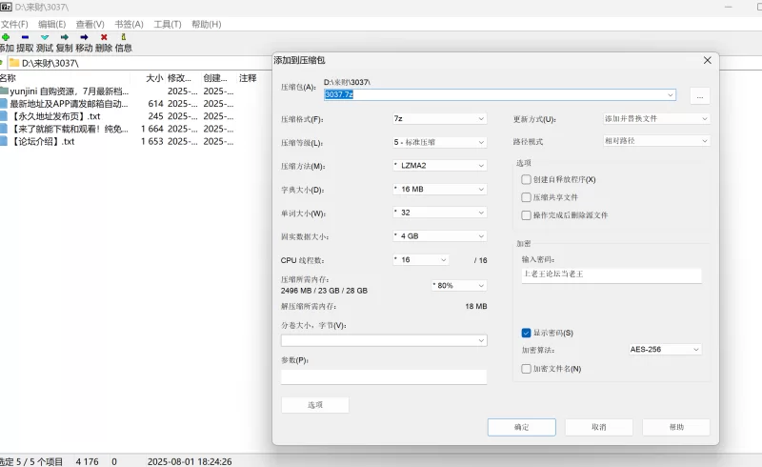Enable 操作完成后删除源文件 checkbox
Screen dimensions: 762x467
point(526,215)
